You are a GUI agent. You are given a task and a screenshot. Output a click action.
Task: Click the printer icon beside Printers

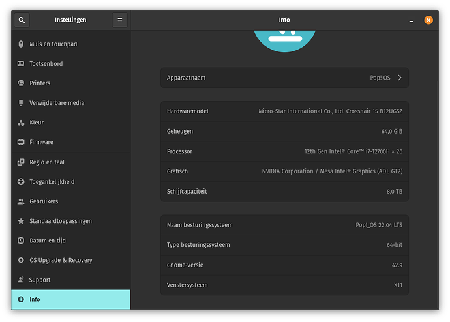click(21, 83)
